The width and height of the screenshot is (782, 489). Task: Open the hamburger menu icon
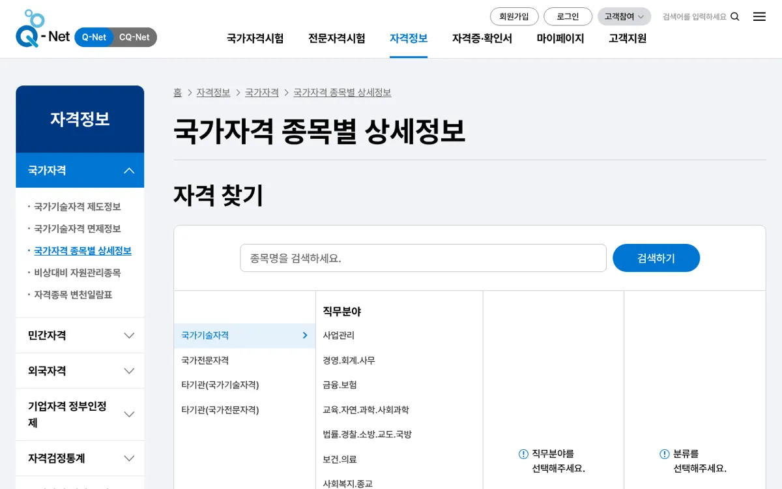(x=759, y=17)
